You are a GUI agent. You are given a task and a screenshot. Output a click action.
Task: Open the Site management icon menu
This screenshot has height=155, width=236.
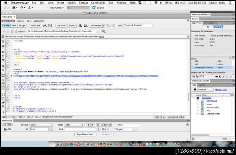click(30, 7)
